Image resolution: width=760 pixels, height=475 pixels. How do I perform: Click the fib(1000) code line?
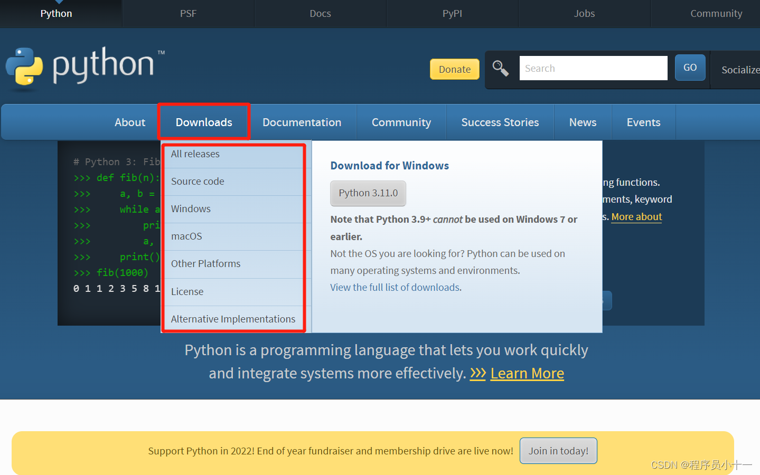111,273
